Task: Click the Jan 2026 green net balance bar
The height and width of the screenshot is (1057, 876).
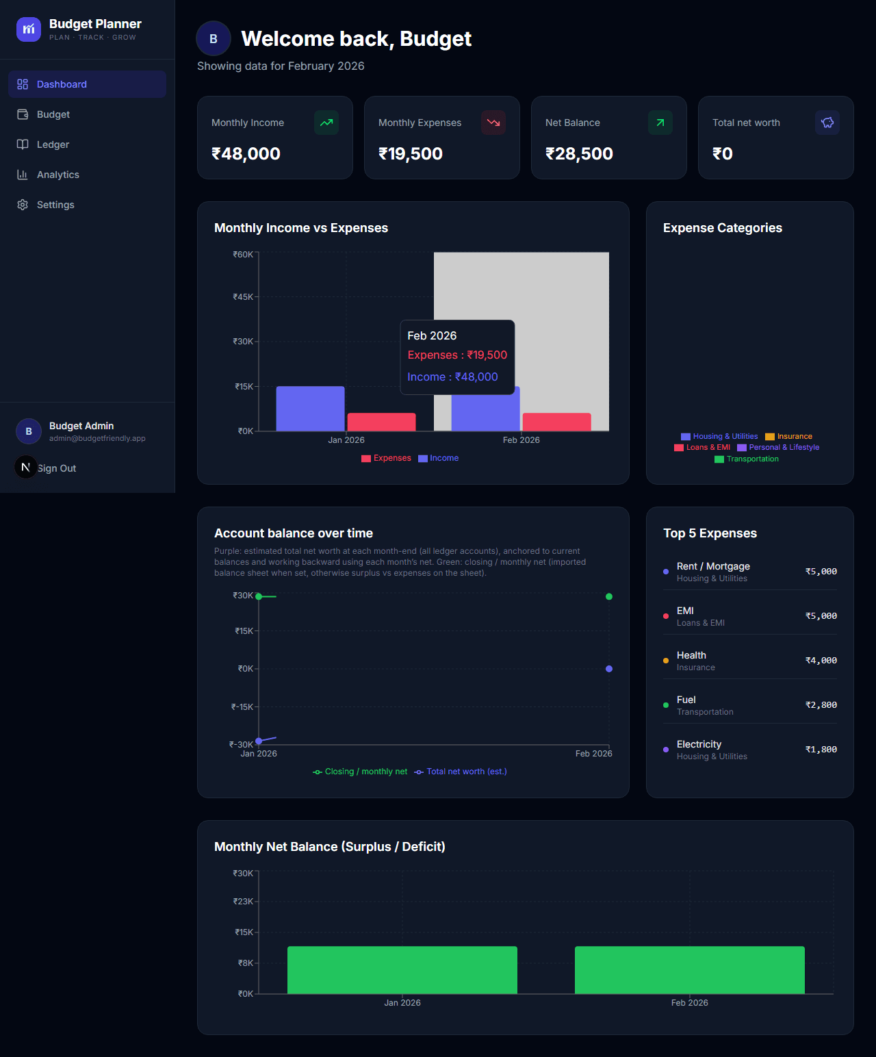Action: [402, 970]
